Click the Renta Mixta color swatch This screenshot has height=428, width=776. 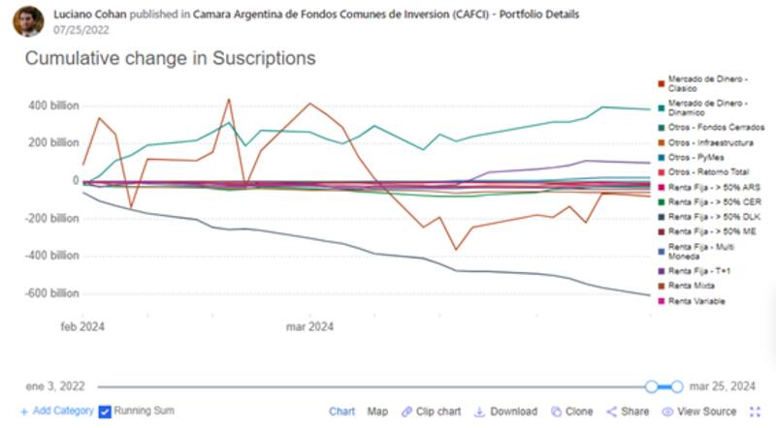(661, 287)
